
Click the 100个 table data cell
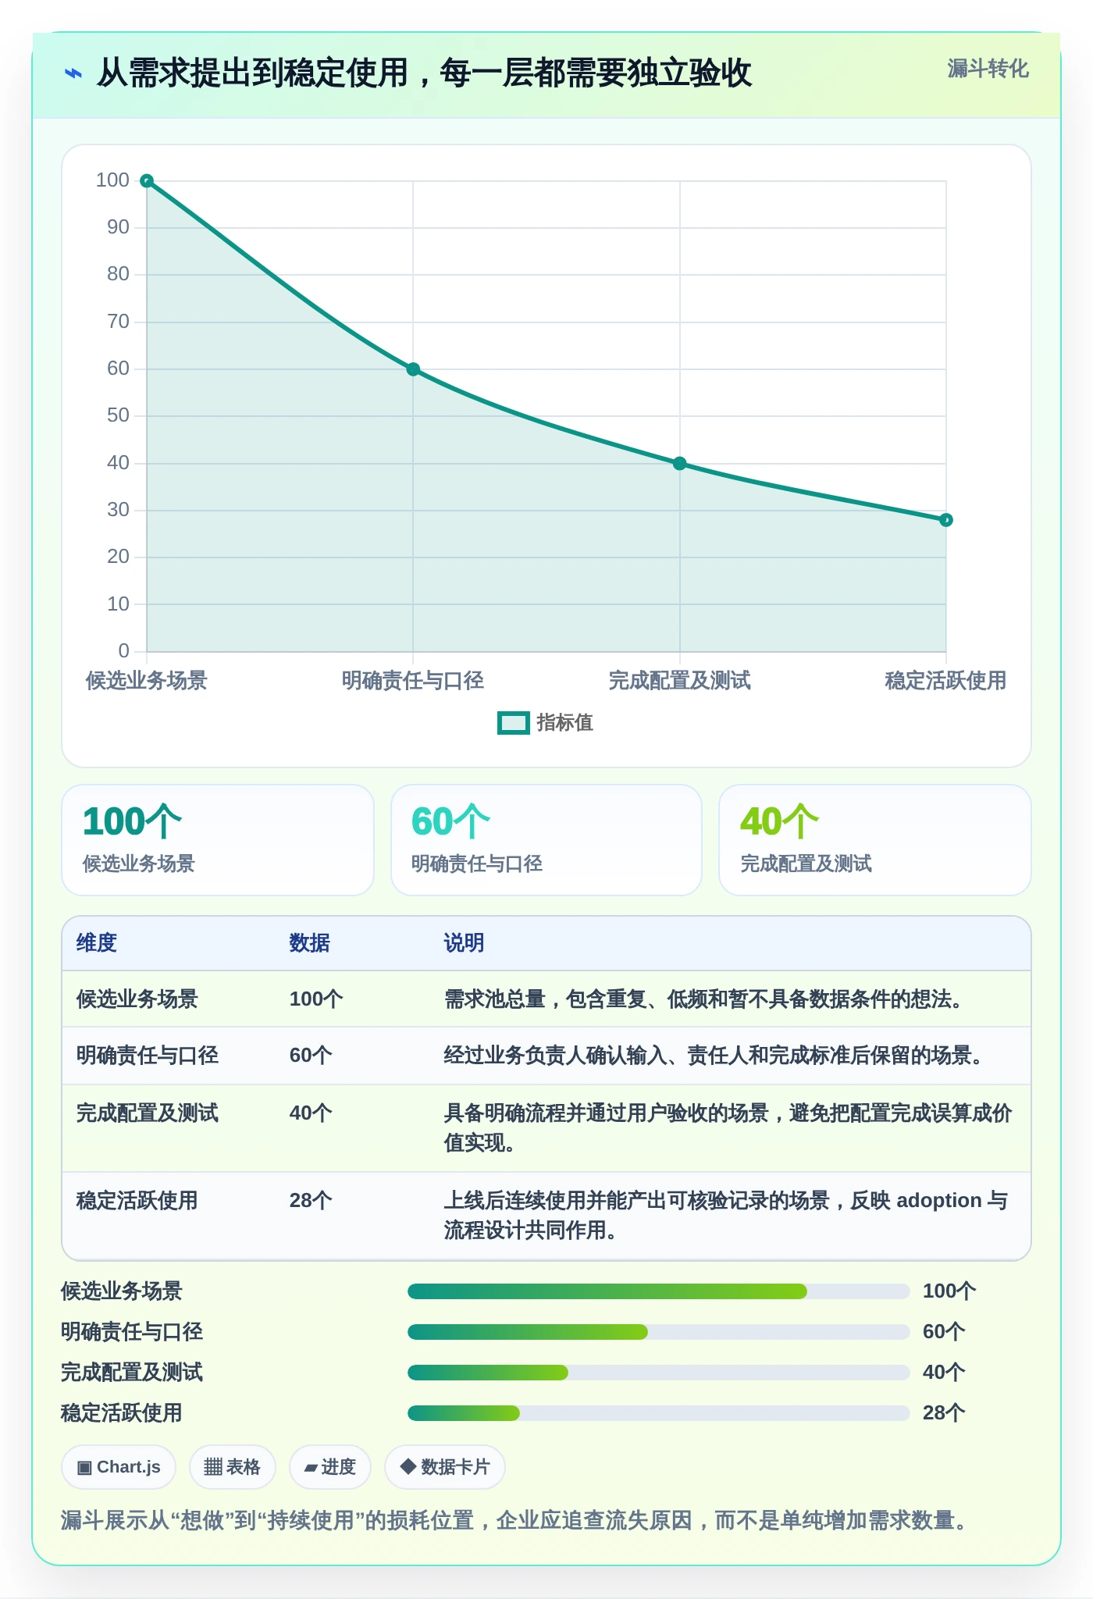pos(316,999)
